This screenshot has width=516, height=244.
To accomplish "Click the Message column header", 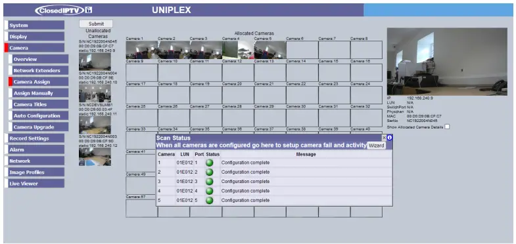I will (x=306, y=154).
